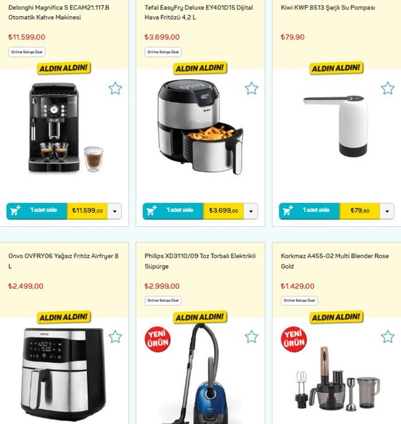Click the 'Yeni Ürün' badge on Philips vacuum
Image resolution: width=401 pixels, height=424 pixels.
tap(158, 339)
